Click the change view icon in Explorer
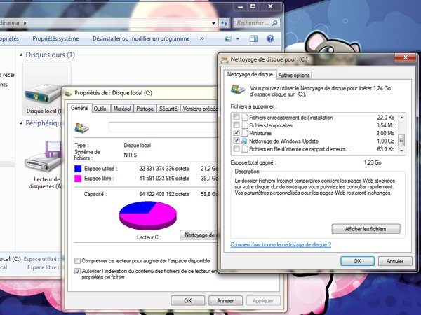 [228, 38]
